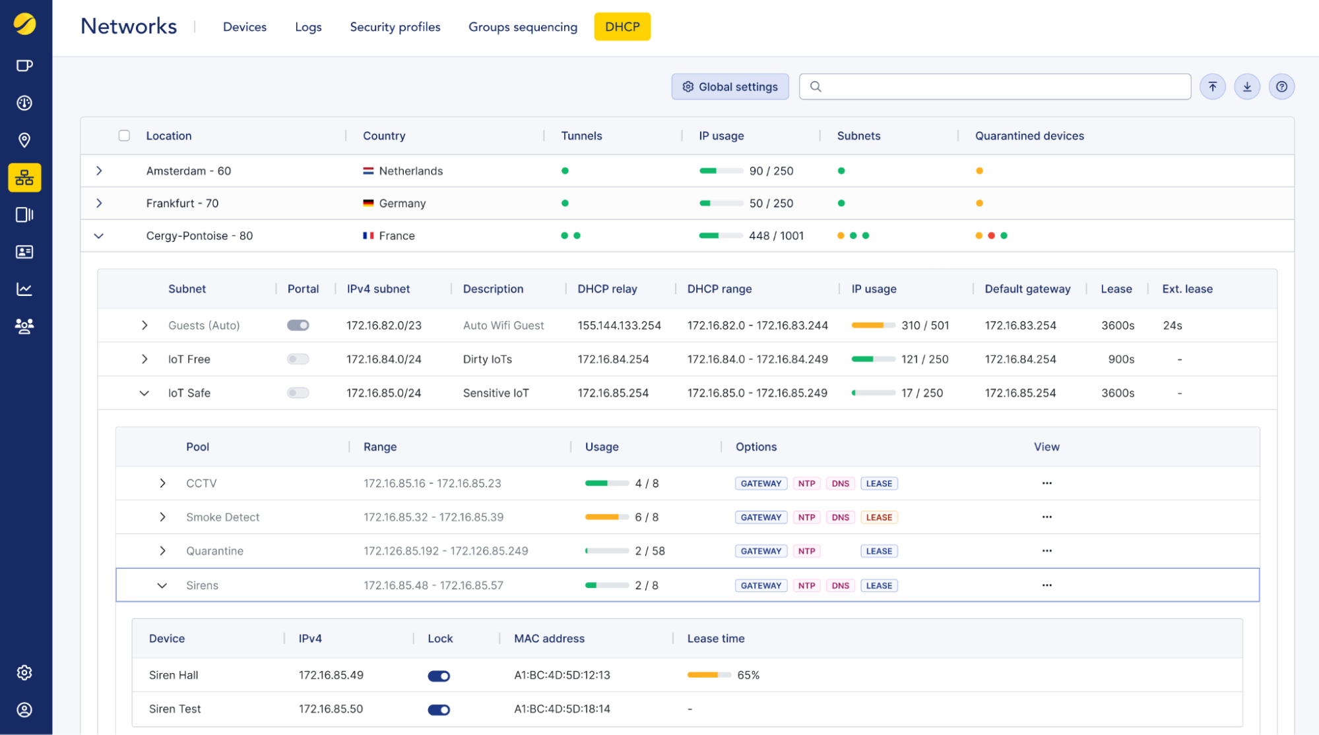The width and height of the screenshot is (1319, 735).
Task: Switch to the Security profiles tab
Action: click(395, 27)
